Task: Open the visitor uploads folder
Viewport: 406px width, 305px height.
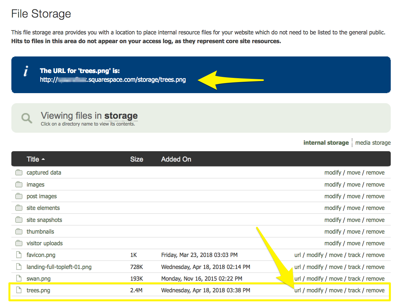Action: (x=44, y=243)
